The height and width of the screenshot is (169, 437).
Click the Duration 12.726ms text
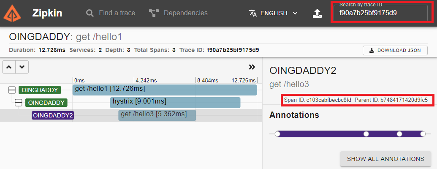[x=37, y=50]
